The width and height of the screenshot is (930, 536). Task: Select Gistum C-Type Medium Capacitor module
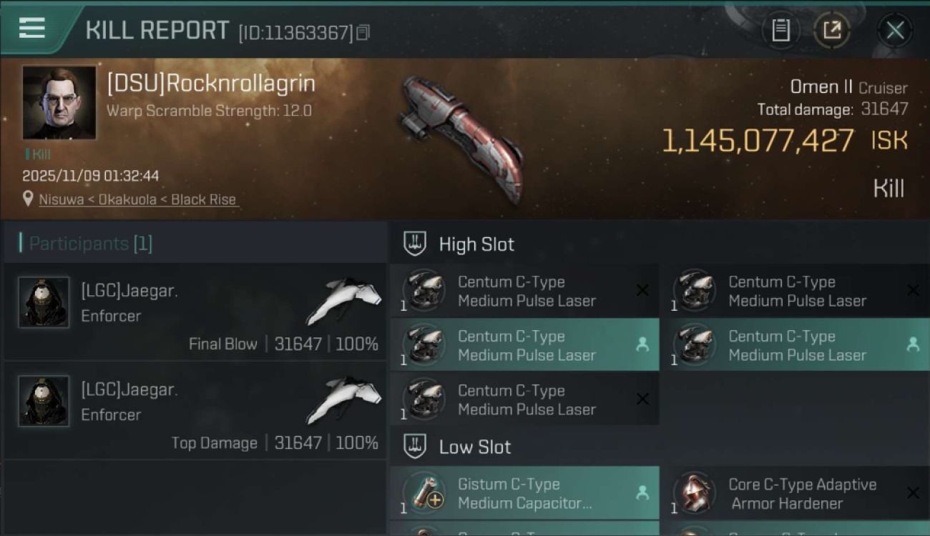pos(524,493)
